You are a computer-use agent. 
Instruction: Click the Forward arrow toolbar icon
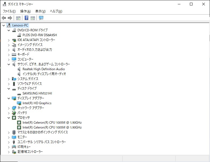point(10,18)
